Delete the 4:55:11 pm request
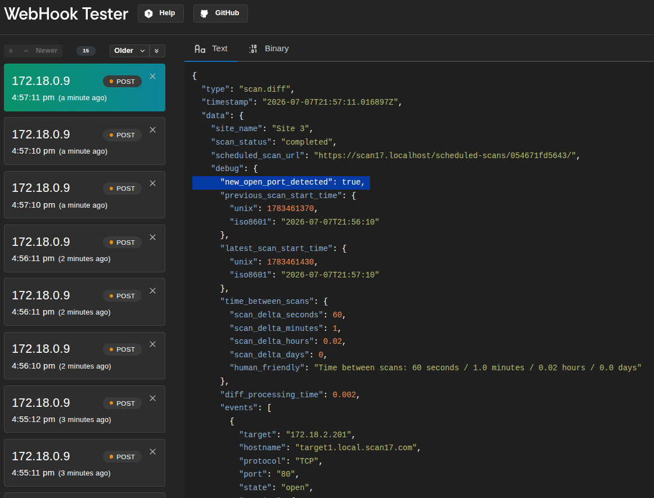 coord(152,452)
